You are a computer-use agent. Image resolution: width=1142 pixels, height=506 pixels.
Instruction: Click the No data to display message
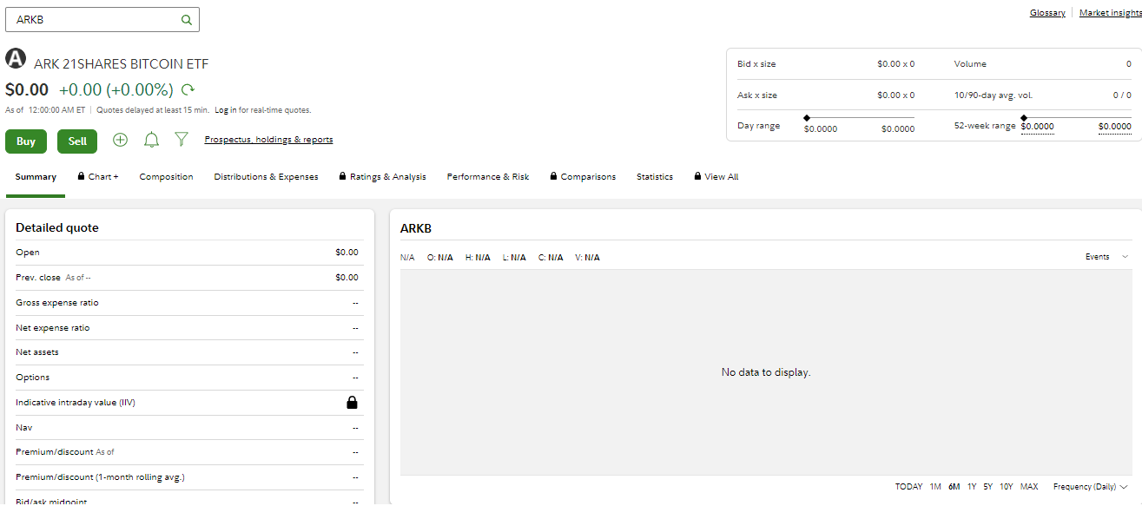coord(766,372)
